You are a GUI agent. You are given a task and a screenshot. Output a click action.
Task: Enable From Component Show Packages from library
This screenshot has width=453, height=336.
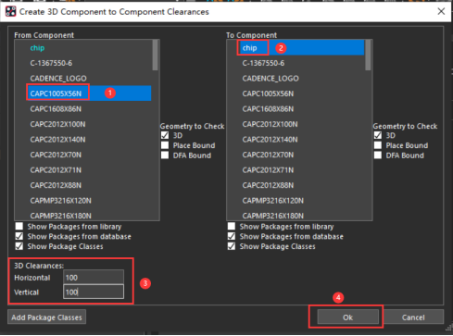pyautogui.click(x=19, y=227)
